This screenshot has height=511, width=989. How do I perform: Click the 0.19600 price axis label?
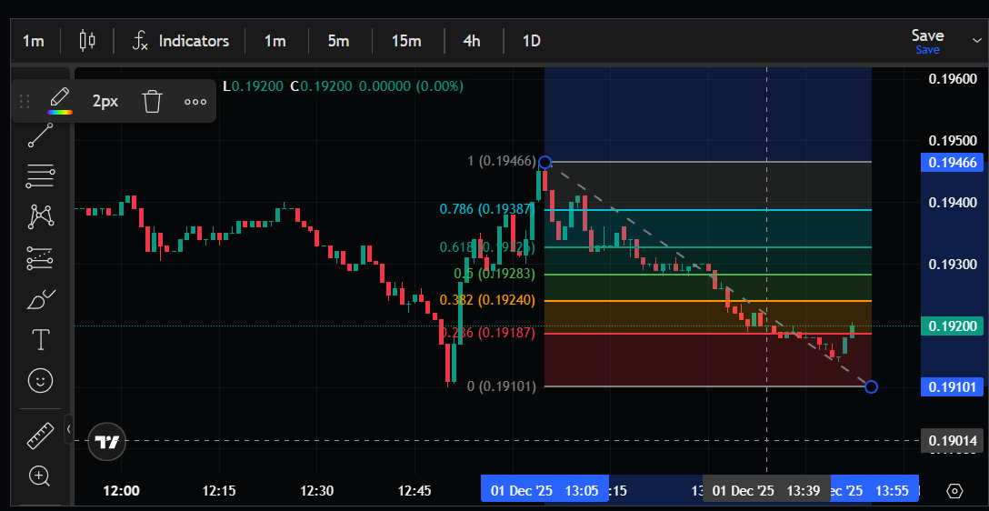tap(953, 79)
